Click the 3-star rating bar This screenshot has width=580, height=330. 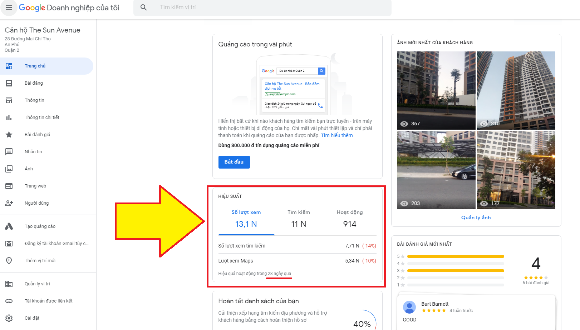(456, 271)
